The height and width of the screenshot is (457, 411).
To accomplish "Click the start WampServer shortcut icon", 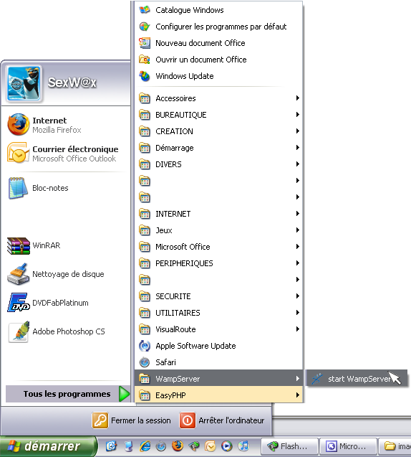I will (317, 379).
